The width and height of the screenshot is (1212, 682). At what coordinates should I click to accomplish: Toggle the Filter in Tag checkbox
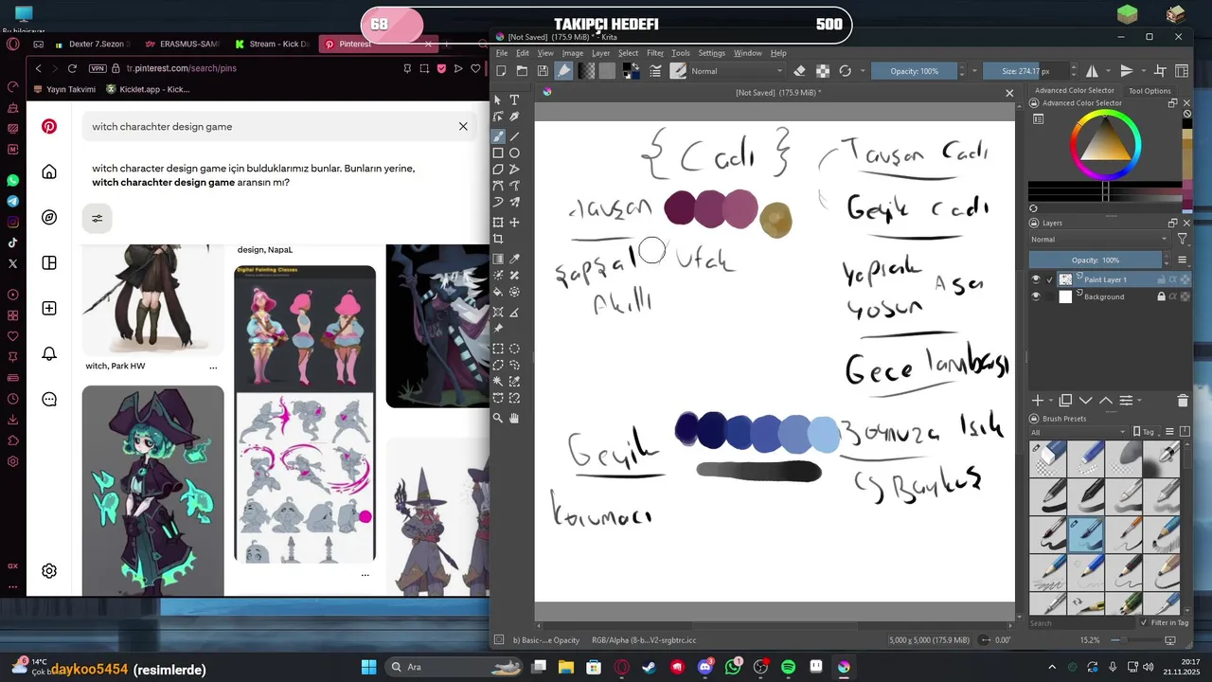tap(1144, 622)
